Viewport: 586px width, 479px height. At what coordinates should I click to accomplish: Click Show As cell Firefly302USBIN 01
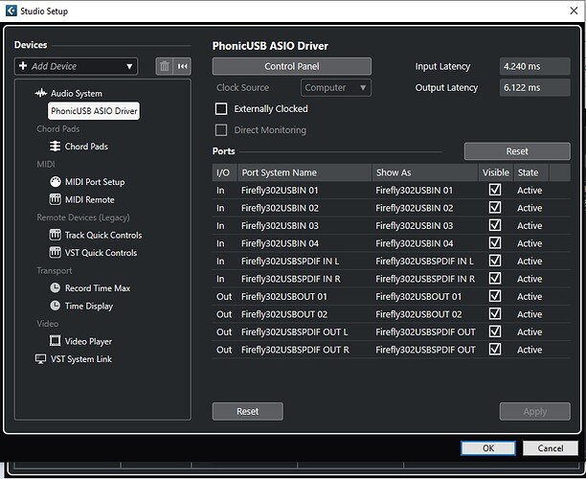(x=414, y=191)
